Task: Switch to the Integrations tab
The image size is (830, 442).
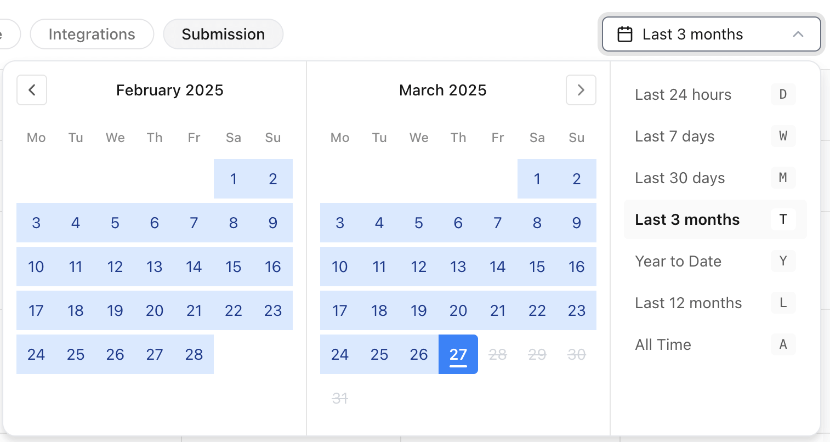Action: pyautogui.click(x=92, y=34)
